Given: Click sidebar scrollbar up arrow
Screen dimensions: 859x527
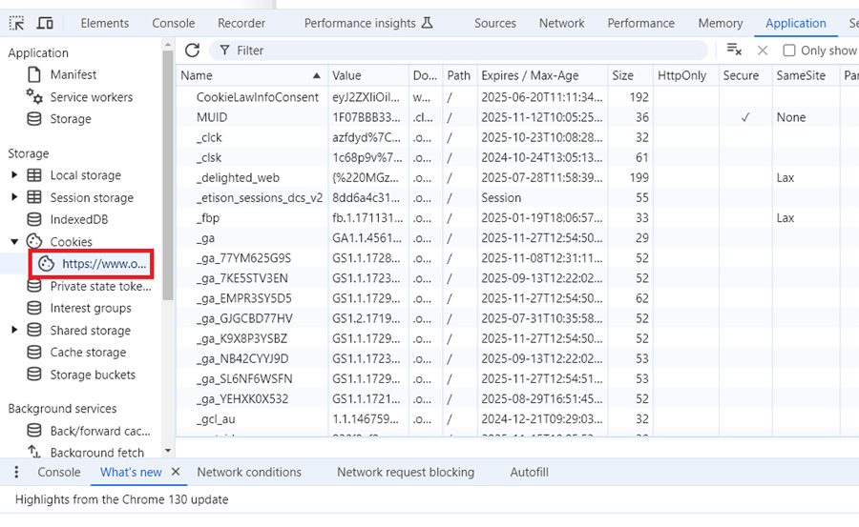Looking at the screenshot, I should tap(168, 45).
